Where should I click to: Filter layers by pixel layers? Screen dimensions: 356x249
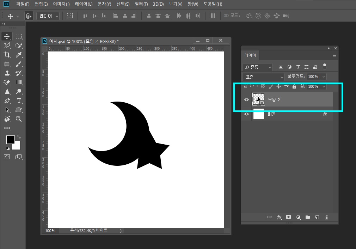281,67
